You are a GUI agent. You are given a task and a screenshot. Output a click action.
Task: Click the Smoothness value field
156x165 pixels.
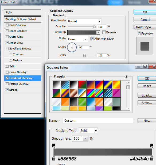click(77, 139)
